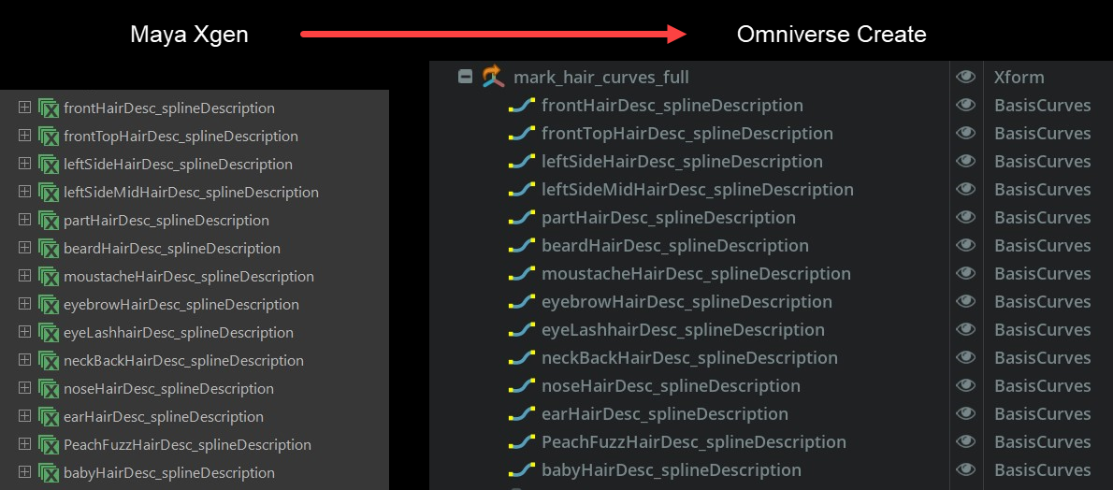This screenshot has height=490, width=1113.
Task: Select PeachFuzzHairDesc_splineDescription in Omniverse stage
Action: pyautogui.click(x=693, y=441)
